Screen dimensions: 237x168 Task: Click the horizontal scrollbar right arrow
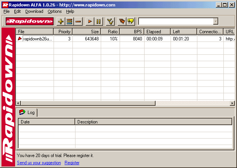pos(232,103)
